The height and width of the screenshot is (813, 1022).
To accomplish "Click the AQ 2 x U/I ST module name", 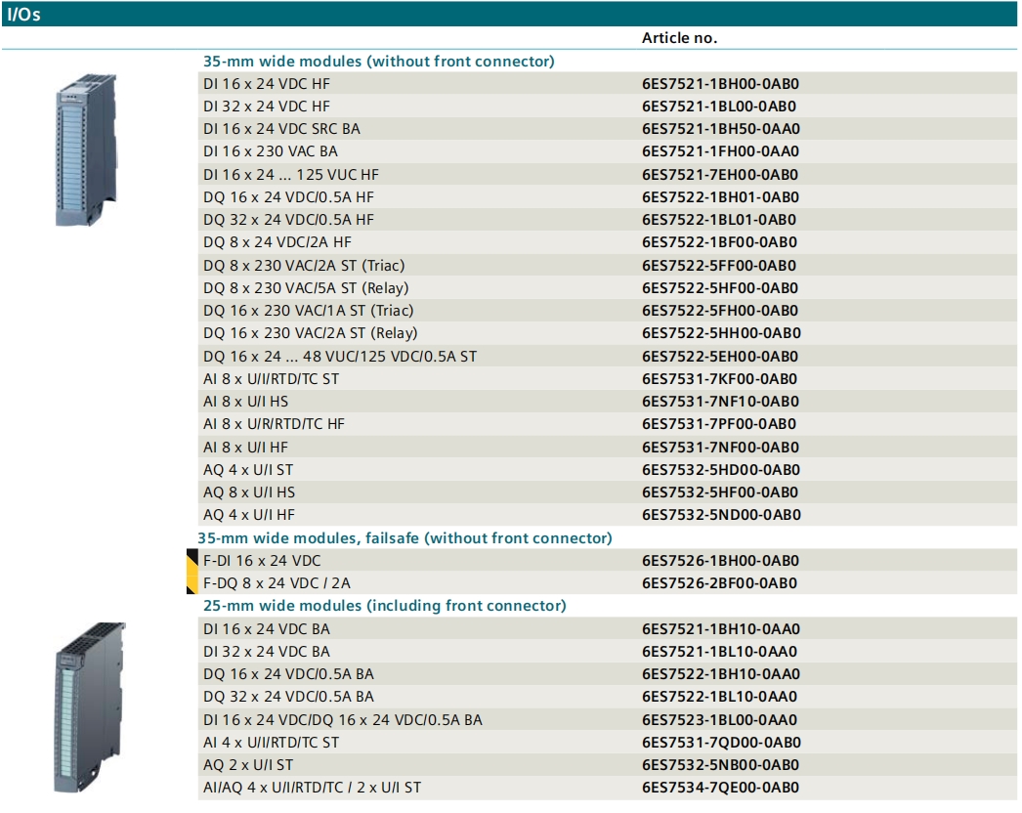I will pyautogui.click(x=248, y=765).
